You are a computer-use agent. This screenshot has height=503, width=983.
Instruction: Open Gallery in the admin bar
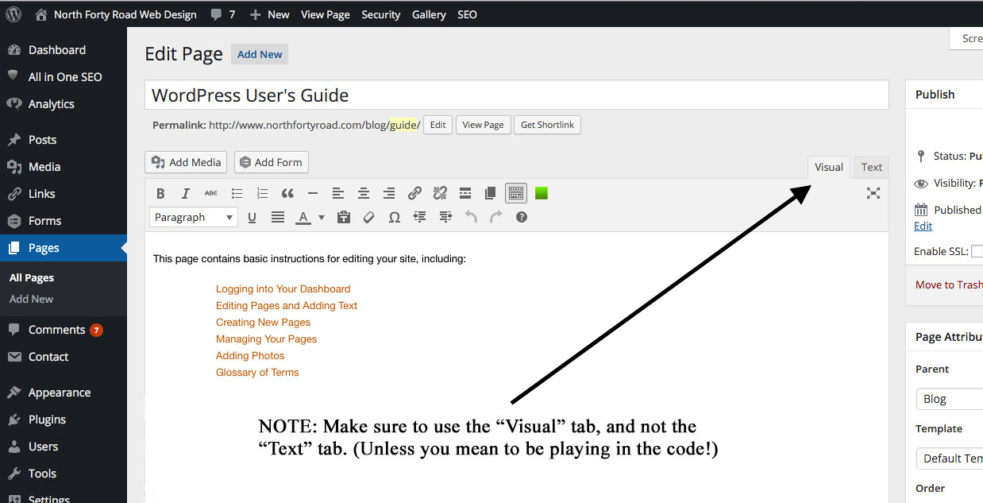tap(429, 14)
